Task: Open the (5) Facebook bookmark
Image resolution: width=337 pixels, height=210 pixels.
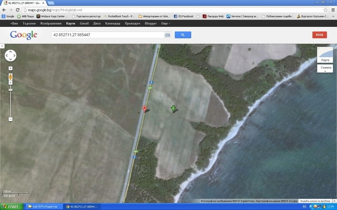Action: click(x=186, y=16)
